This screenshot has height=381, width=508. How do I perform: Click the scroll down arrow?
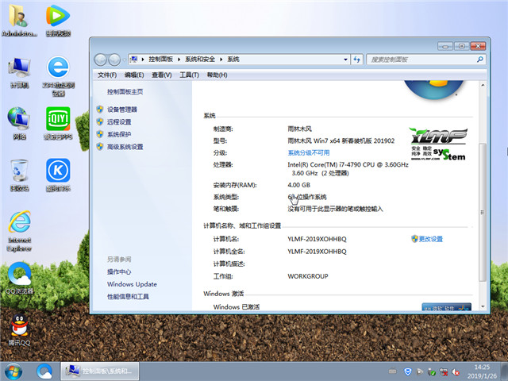click(483, 306)
